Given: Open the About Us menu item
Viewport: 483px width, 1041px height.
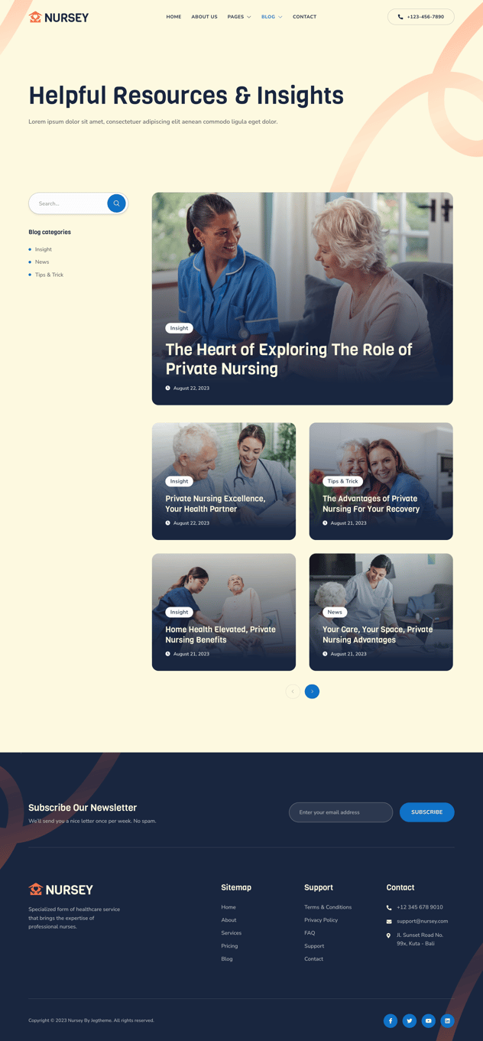Looking at the screenshot, I should click(204, 17).
